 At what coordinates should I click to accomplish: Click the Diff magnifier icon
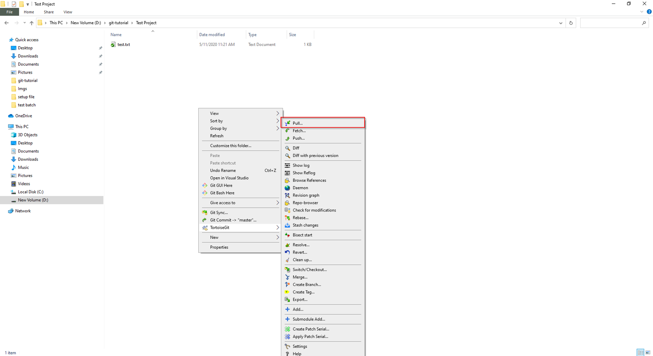click(288, 148)
